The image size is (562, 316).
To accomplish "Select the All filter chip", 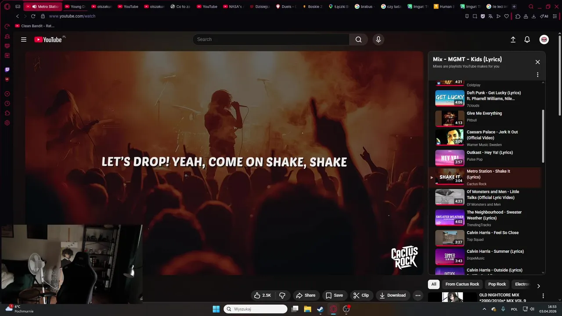I will (x=434, y=284).
